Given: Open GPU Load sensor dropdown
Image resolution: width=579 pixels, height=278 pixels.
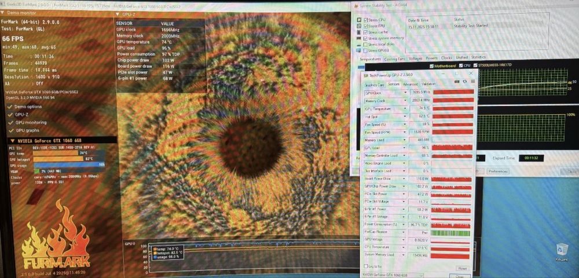Looking at the screenshot, I should (405, 148).
